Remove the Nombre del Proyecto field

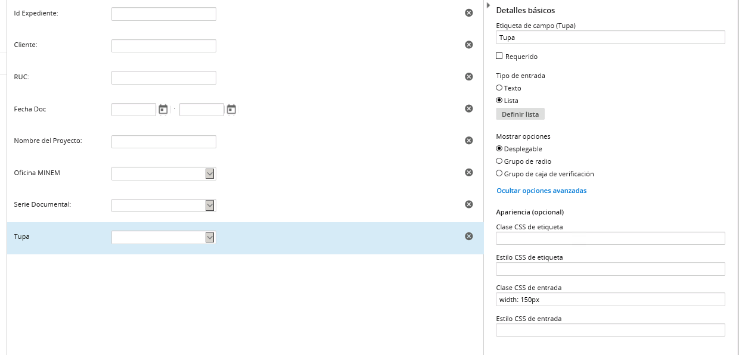coord(469,141)
